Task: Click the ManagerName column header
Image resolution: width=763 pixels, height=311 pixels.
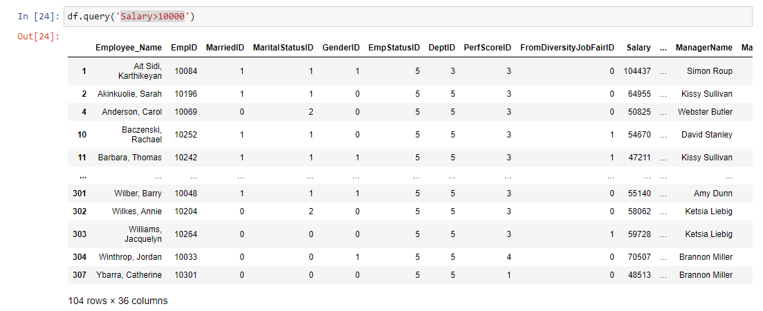Action: tap(704, 48)
